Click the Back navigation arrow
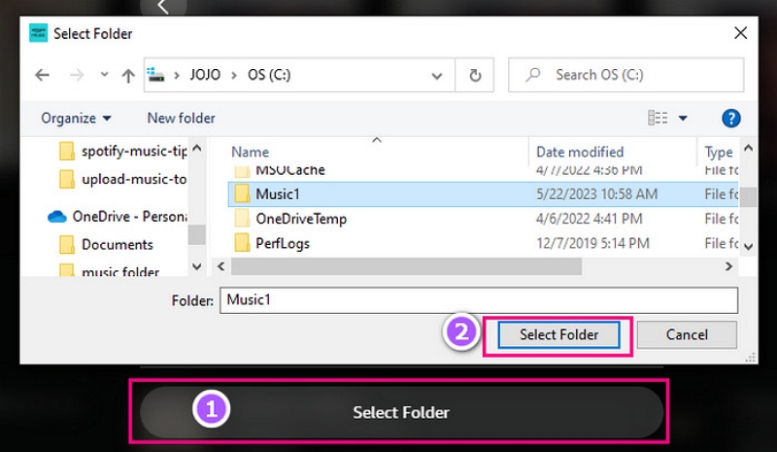This screenshot has height=452, width=777. pos(42,75)
